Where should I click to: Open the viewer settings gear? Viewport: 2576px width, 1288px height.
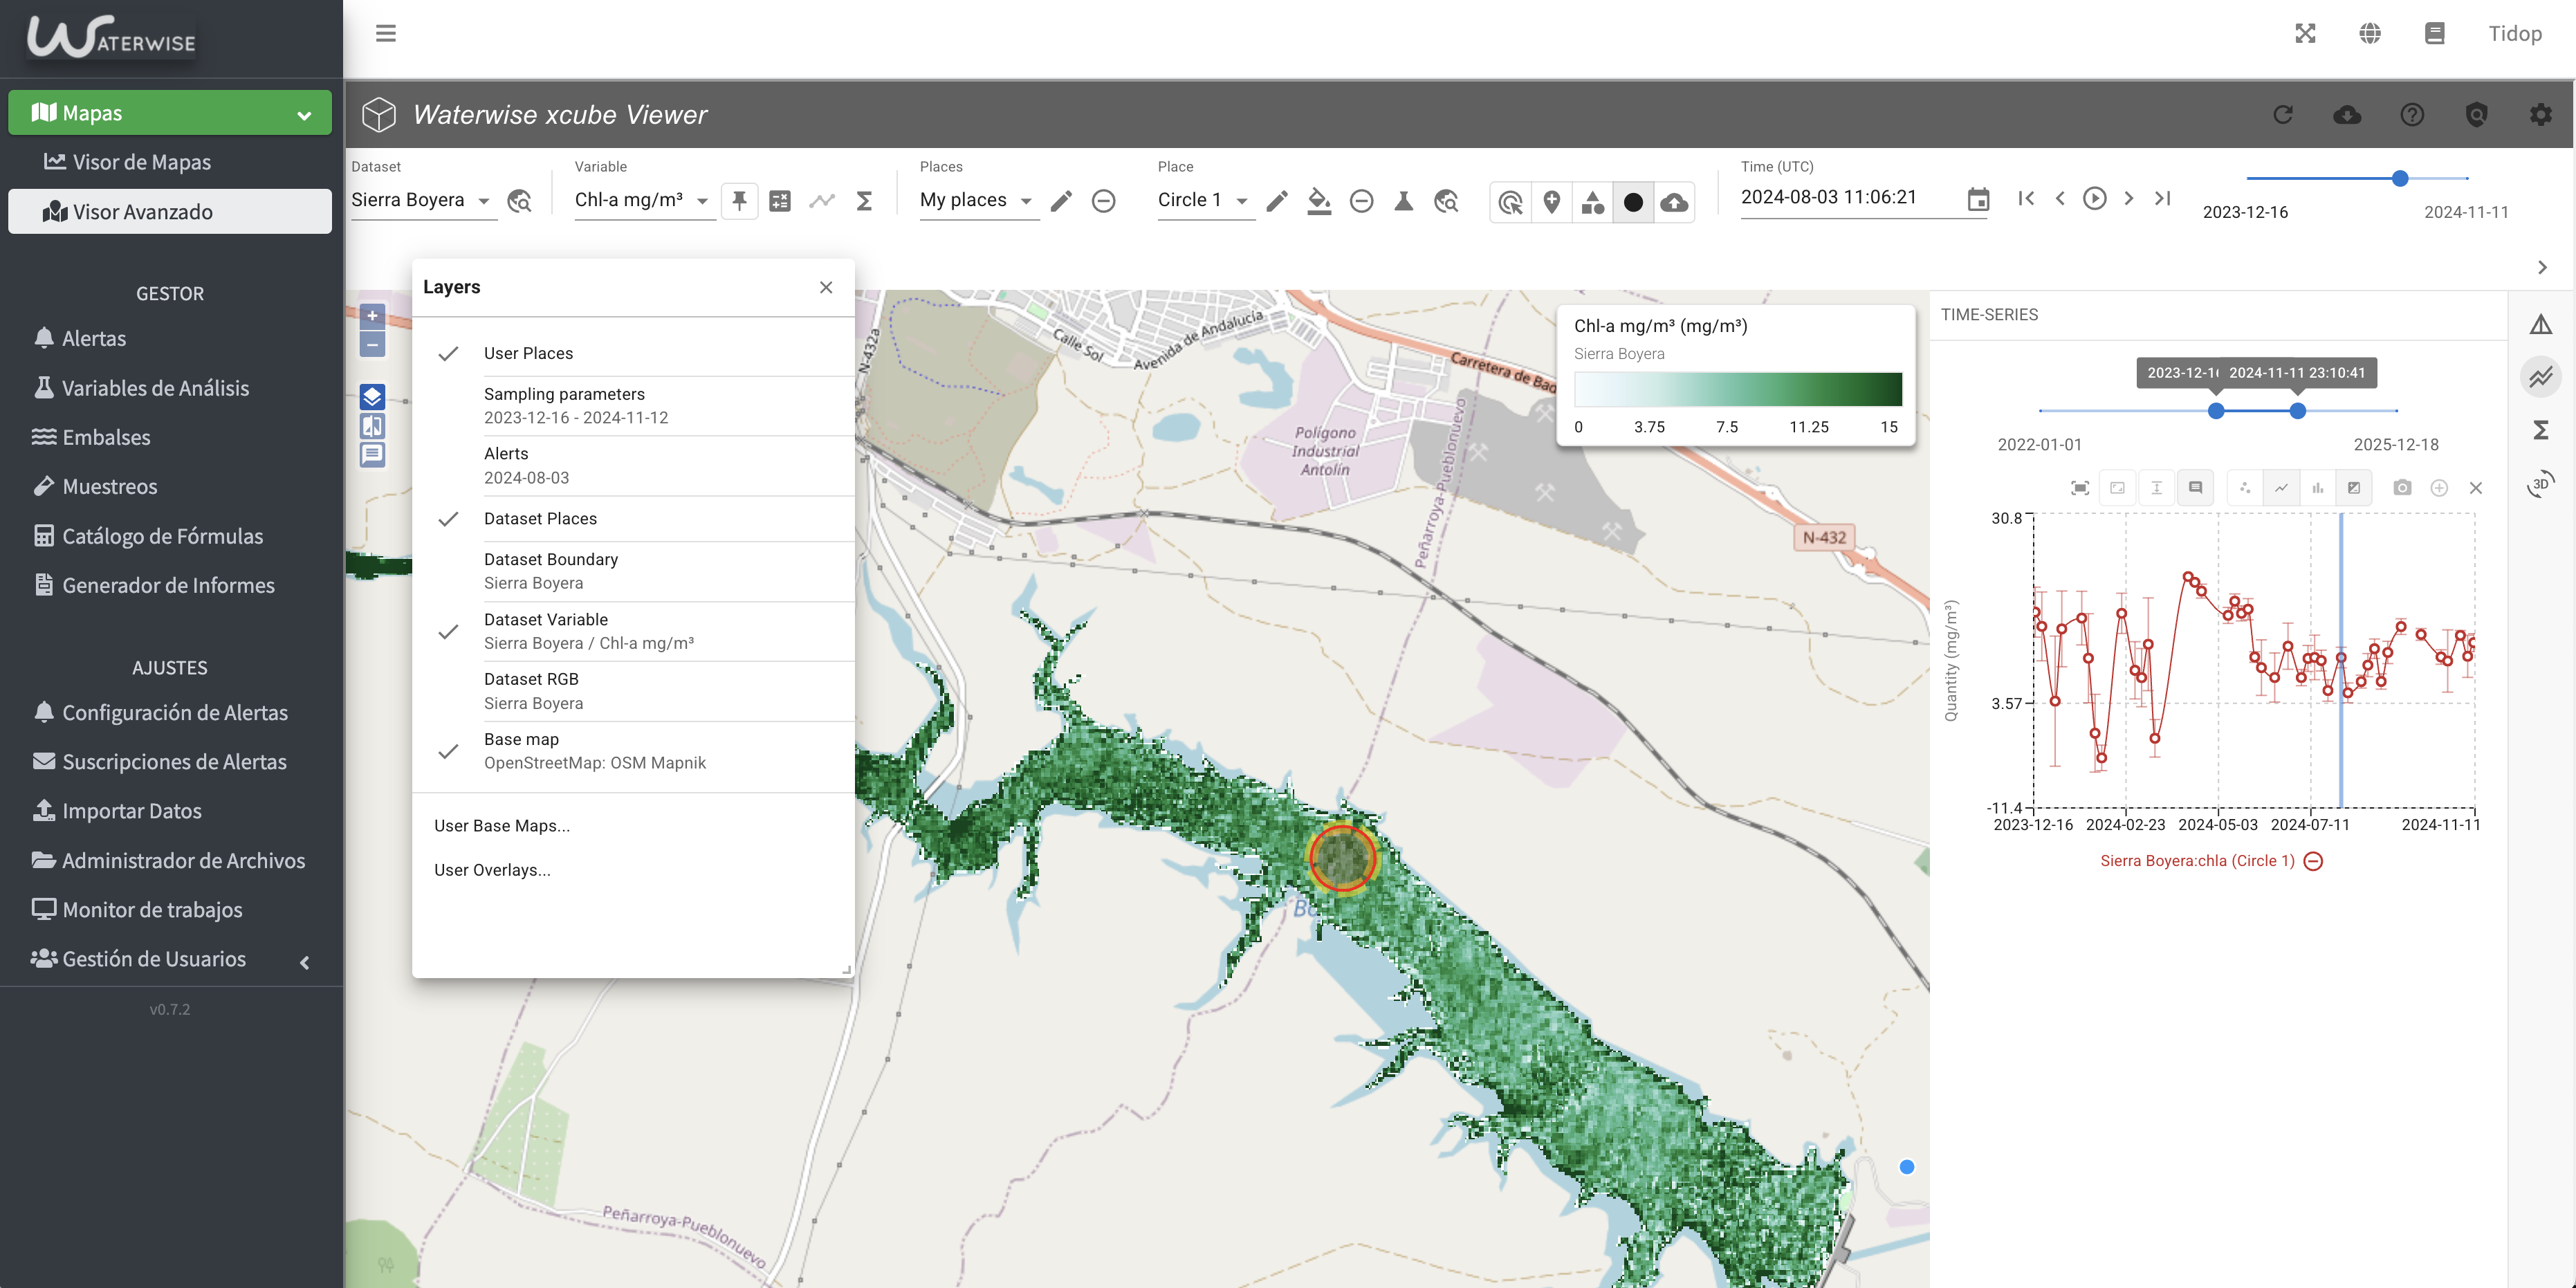tap(2541, 115)
